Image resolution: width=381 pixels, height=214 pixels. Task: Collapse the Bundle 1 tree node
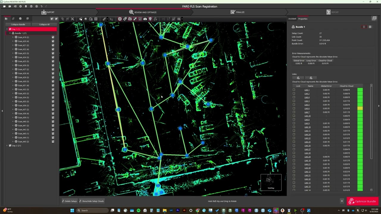(10, 33)
